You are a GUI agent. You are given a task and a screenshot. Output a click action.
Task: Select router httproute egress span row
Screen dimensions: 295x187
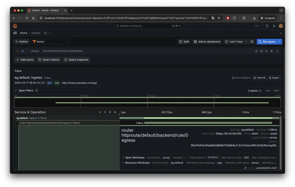[x=49, y=123]
